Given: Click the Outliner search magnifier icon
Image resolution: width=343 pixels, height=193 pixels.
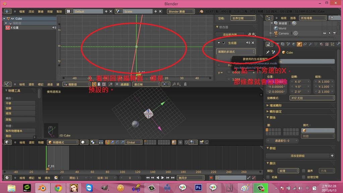Looking at the screenshot, I should [332, 18].
